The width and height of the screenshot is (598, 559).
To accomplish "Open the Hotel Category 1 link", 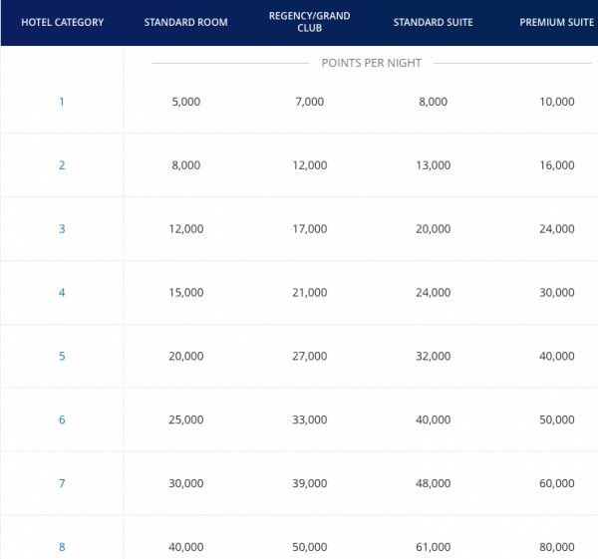I will 62,102.
